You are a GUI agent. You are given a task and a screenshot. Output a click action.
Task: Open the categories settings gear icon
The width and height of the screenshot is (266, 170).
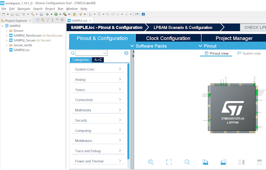coord(126,53)
